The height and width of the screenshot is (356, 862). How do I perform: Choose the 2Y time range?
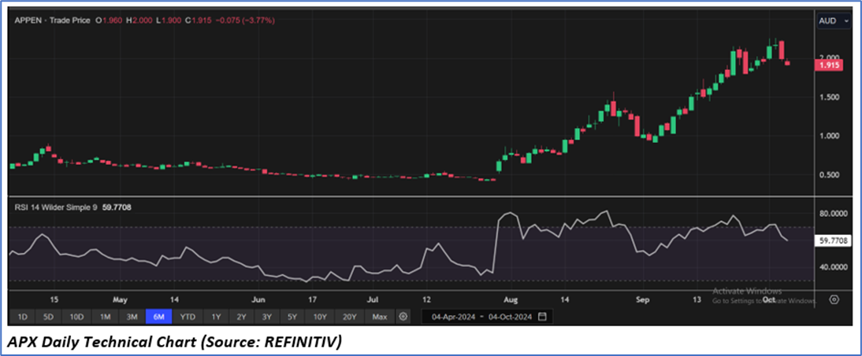242,317
